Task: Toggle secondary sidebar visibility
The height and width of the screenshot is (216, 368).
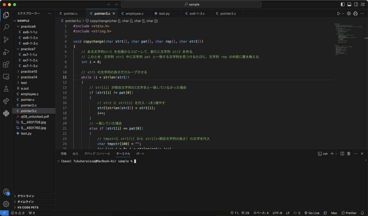Action: click(356, 4)
